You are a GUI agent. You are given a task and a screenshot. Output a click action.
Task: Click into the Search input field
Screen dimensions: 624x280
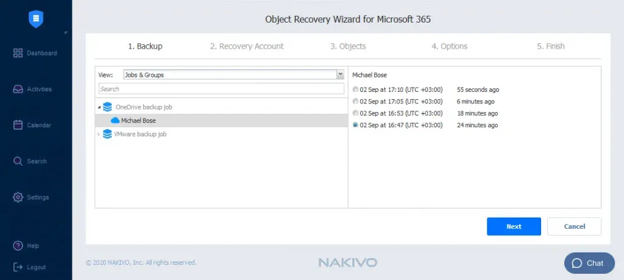(x=221, y=89)
